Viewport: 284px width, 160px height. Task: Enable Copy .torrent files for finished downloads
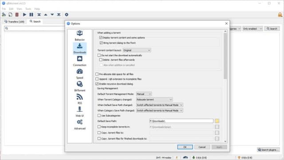[x=99, y=138]
